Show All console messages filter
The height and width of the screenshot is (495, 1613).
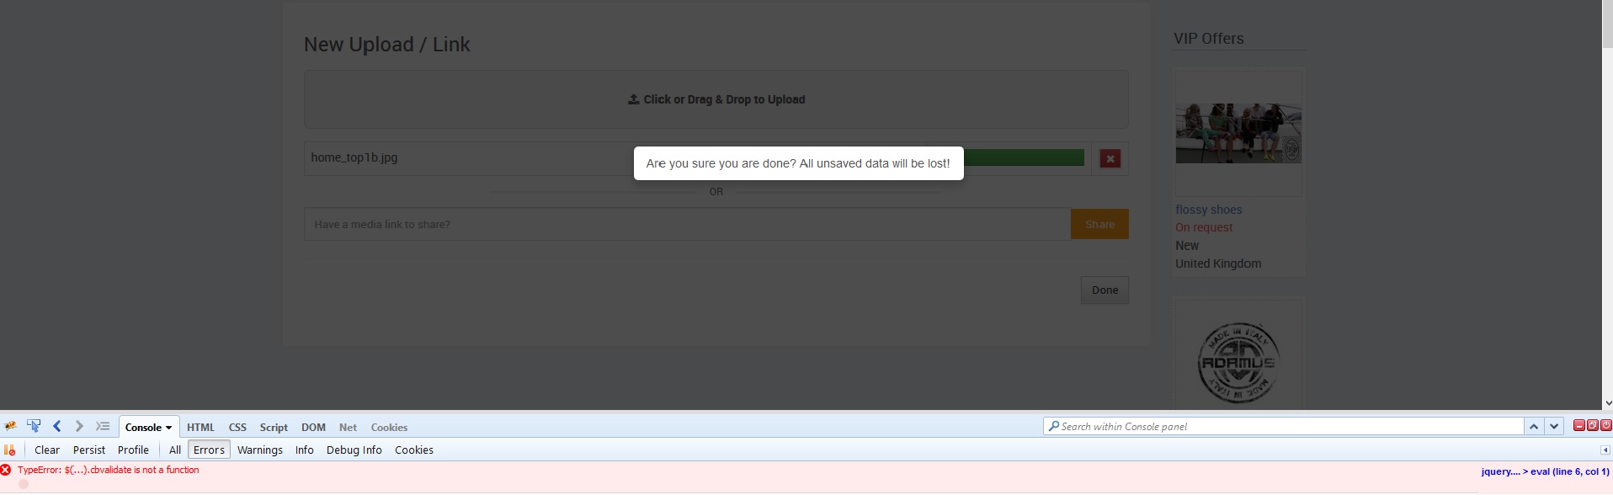175,450
